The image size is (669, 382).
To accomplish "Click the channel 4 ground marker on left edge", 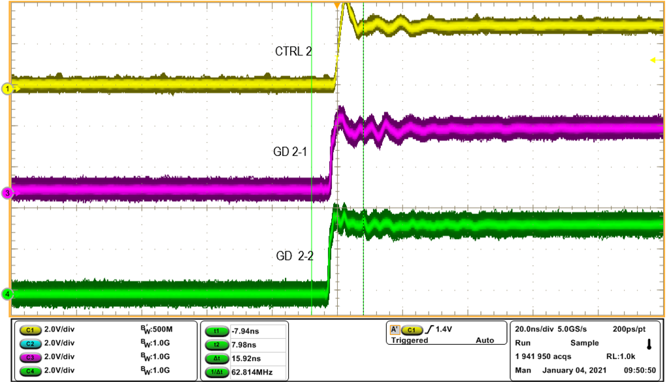I will [x=8, y=294].
